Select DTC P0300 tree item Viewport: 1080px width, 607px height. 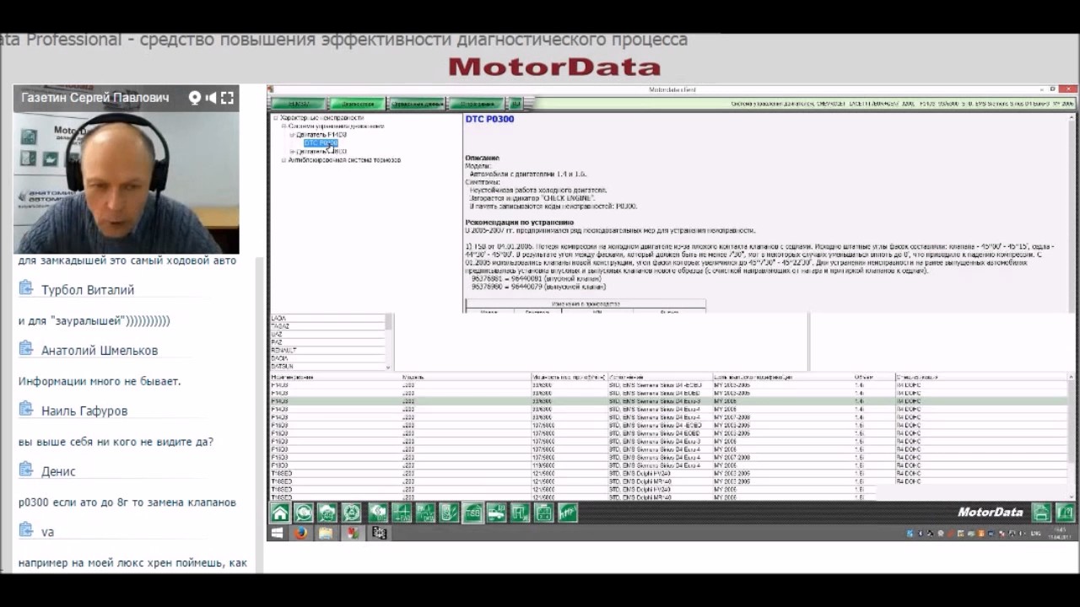coord(321,143)
